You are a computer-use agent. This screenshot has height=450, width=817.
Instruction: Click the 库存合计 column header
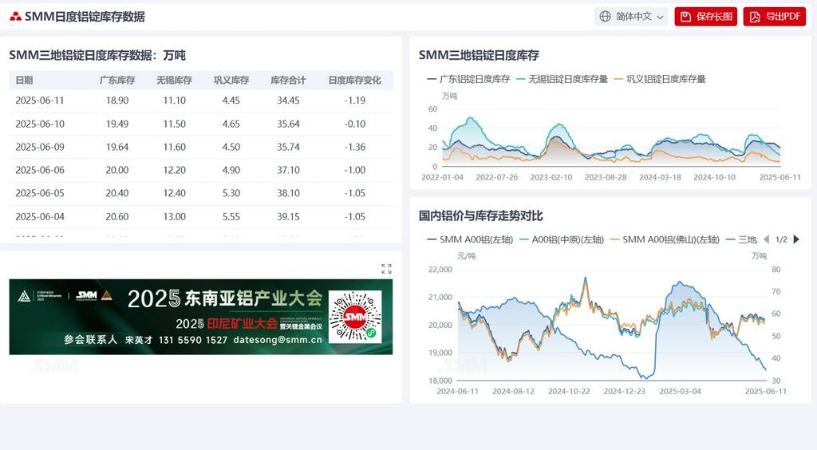point(288,81)
